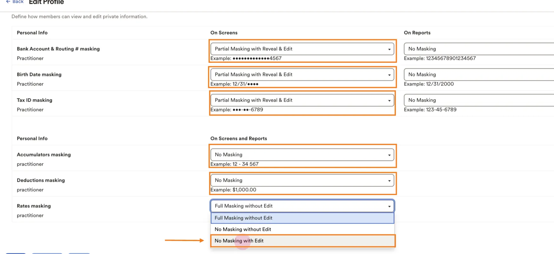Screen dimensions: 554x254
Task: Click the 'Bank Account & Routing # masking' label
Action: (58, 49)
